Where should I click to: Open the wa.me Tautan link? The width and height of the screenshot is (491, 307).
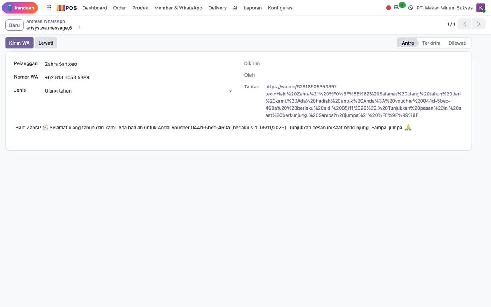363,101
